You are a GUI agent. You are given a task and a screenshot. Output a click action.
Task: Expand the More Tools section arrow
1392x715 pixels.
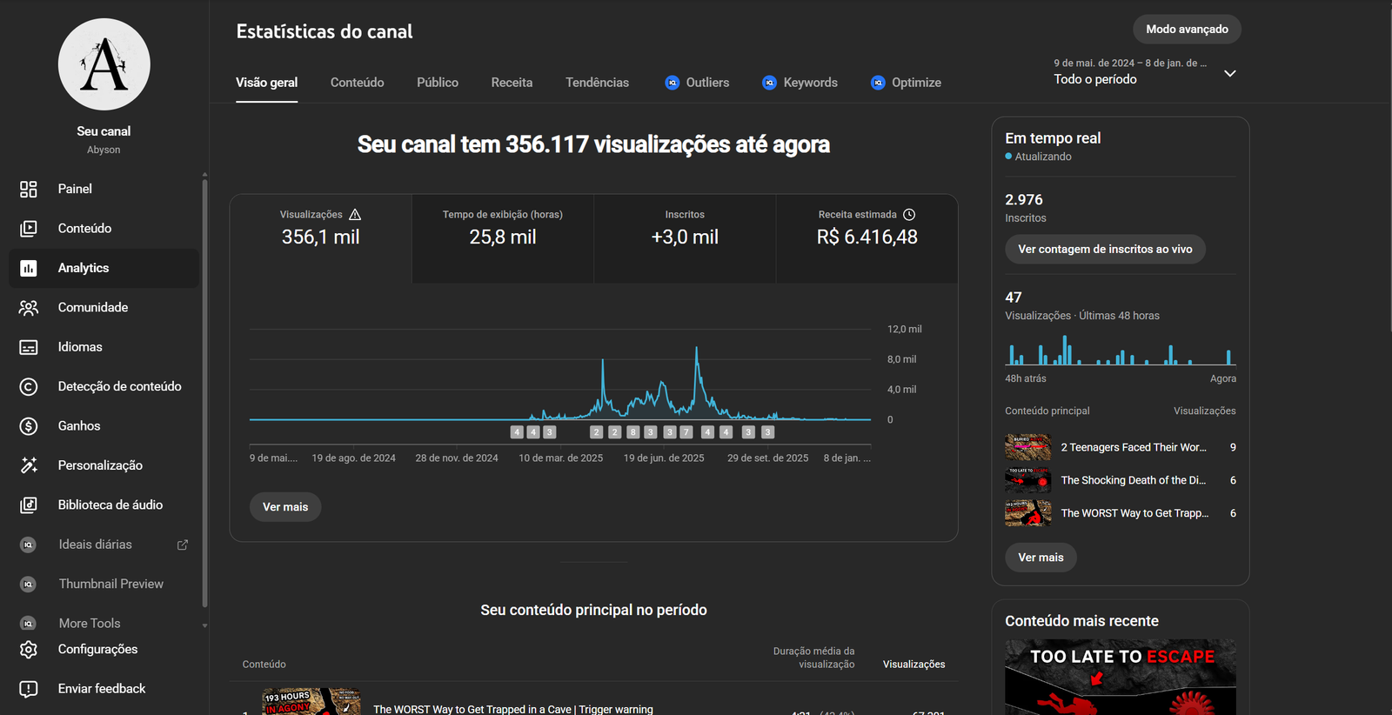click(204, 625)
